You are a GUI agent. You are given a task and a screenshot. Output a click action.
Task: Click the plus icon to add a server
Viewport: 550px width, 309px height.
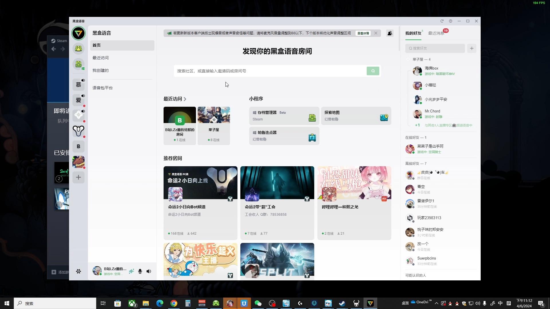(x=78, y=177)
